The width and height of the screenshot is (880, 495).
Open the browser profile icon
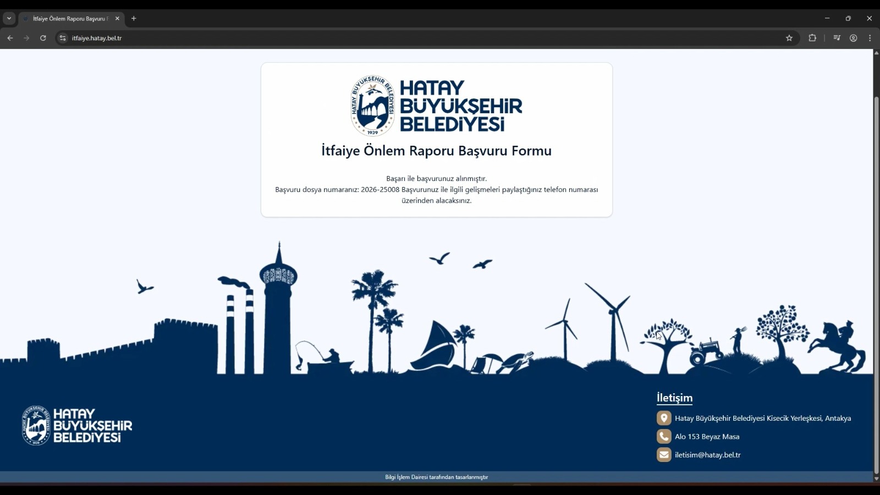click(x=853, y=38)
